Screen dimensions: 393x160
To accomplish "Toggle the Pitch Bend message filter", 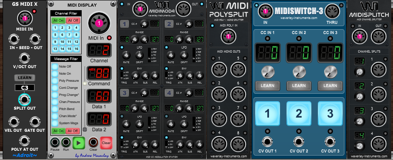I will pos(55,109).
